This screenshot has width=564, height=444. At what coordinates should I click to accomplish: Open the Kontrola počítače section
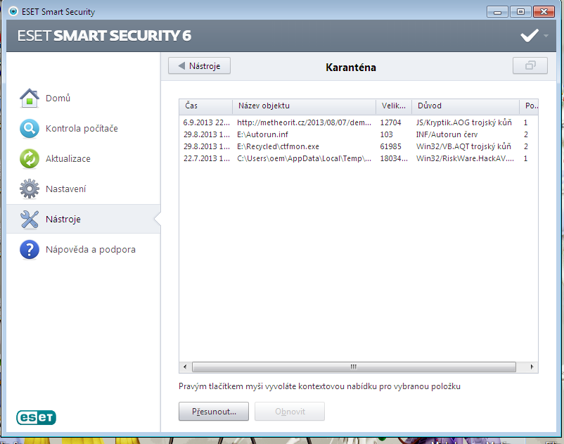[82, 129]
